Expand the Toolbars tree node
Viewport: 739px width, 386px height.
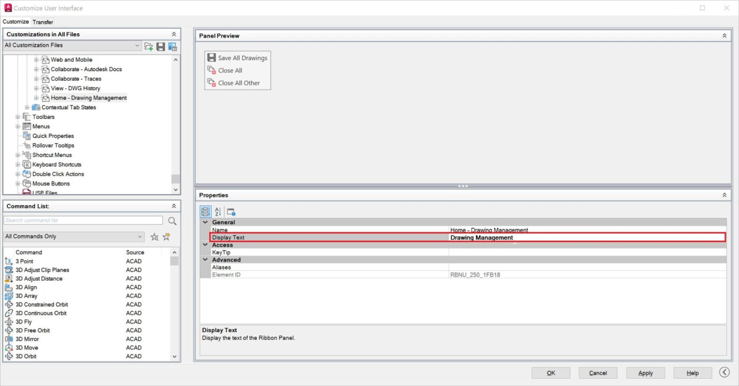18,117
